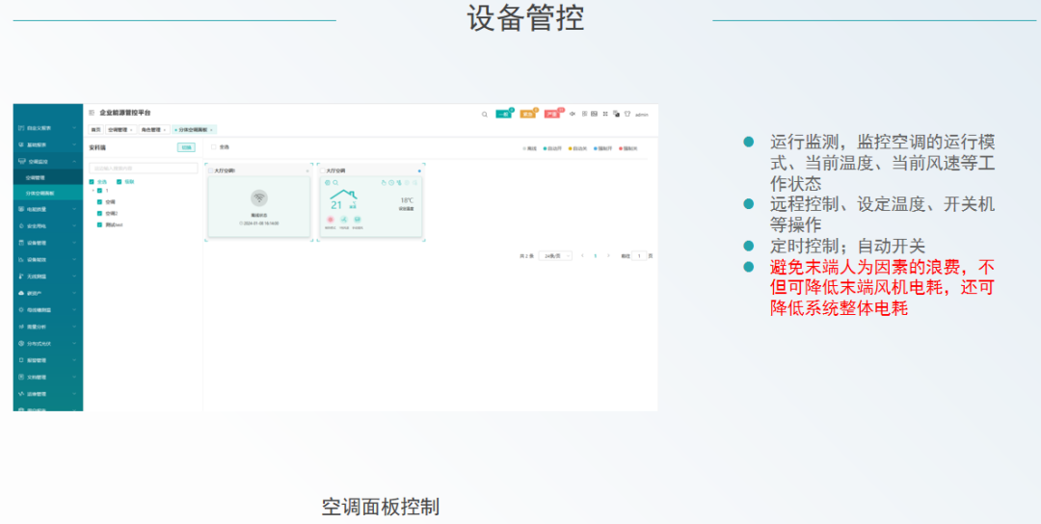The height and width of the screenshot is (524, 1041).
Task: Go to the next page arrow
Action: pos(608,255)
